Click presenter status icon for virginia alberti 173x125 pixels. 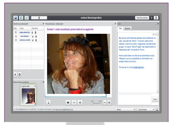[x=16, y=32]
